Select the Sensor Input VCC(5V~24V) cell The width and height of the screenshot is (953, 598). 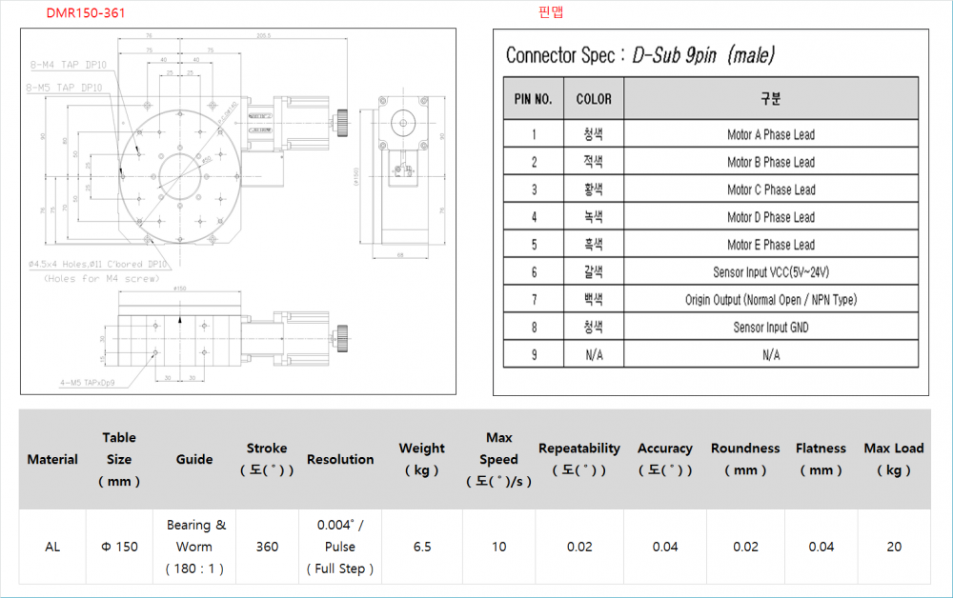(770, 272)
